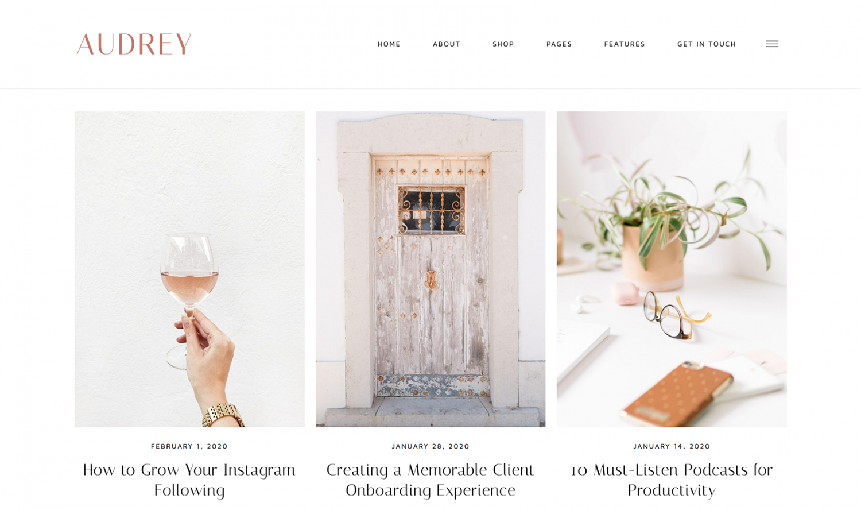
Task: Click the barred window in the door photo
Action: (432, 210)
